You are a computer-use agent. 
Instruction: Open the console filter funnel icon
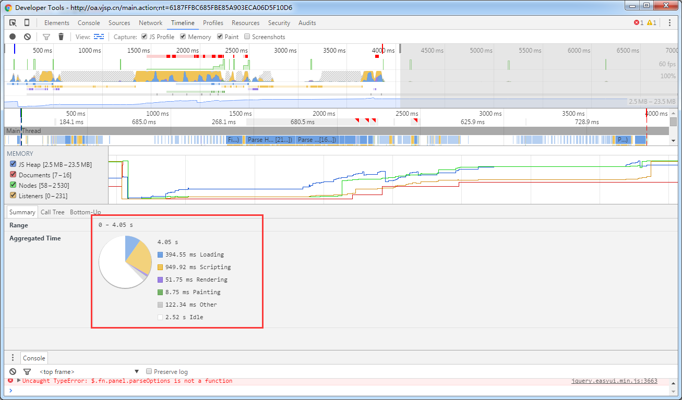click(x=27, y=372)
